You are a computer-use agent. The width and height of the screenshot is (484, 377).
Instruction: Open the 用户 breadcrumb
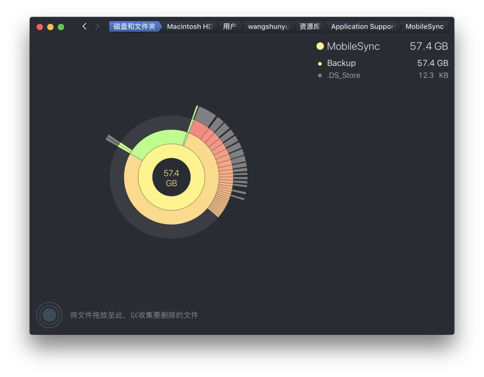click(x=229, y=26)
